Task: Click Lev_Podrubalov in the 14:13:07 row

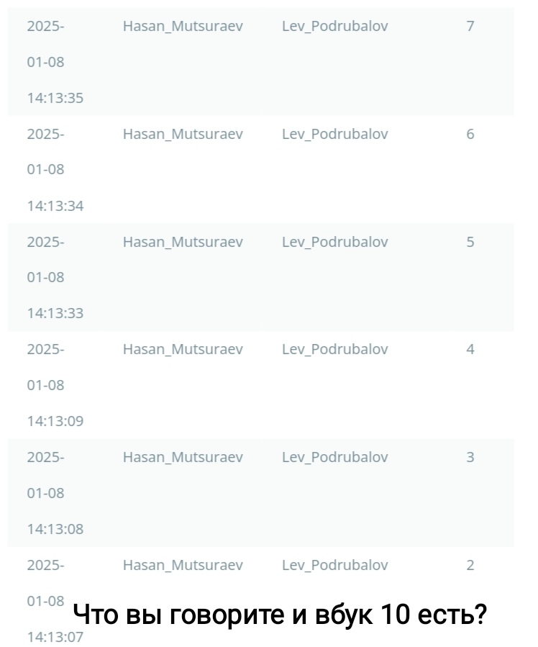Action: [334, 565]
